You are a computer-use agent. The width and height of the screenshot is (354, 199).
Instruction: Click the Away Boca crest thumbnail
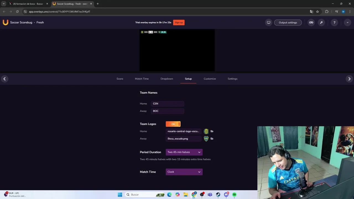[206, 139]
